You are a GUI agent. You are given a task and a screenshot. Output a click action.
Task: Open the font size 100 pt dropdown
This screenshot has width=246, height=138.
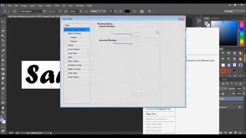click(81, 11)
